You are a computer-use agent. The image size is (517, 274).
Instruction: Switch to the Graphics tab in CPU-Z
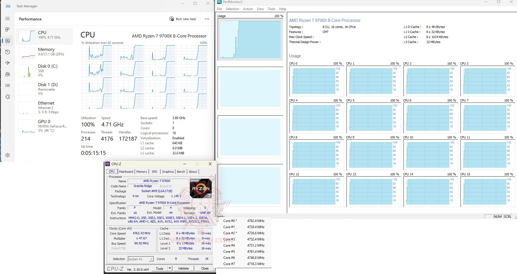pos(168,172)
